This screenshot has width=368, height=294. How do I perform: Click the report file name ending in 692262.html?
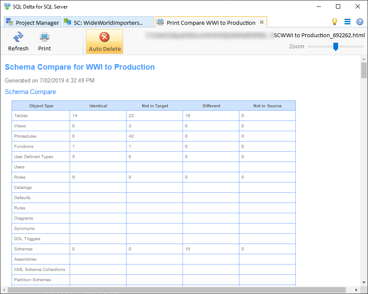click(319, 35)
